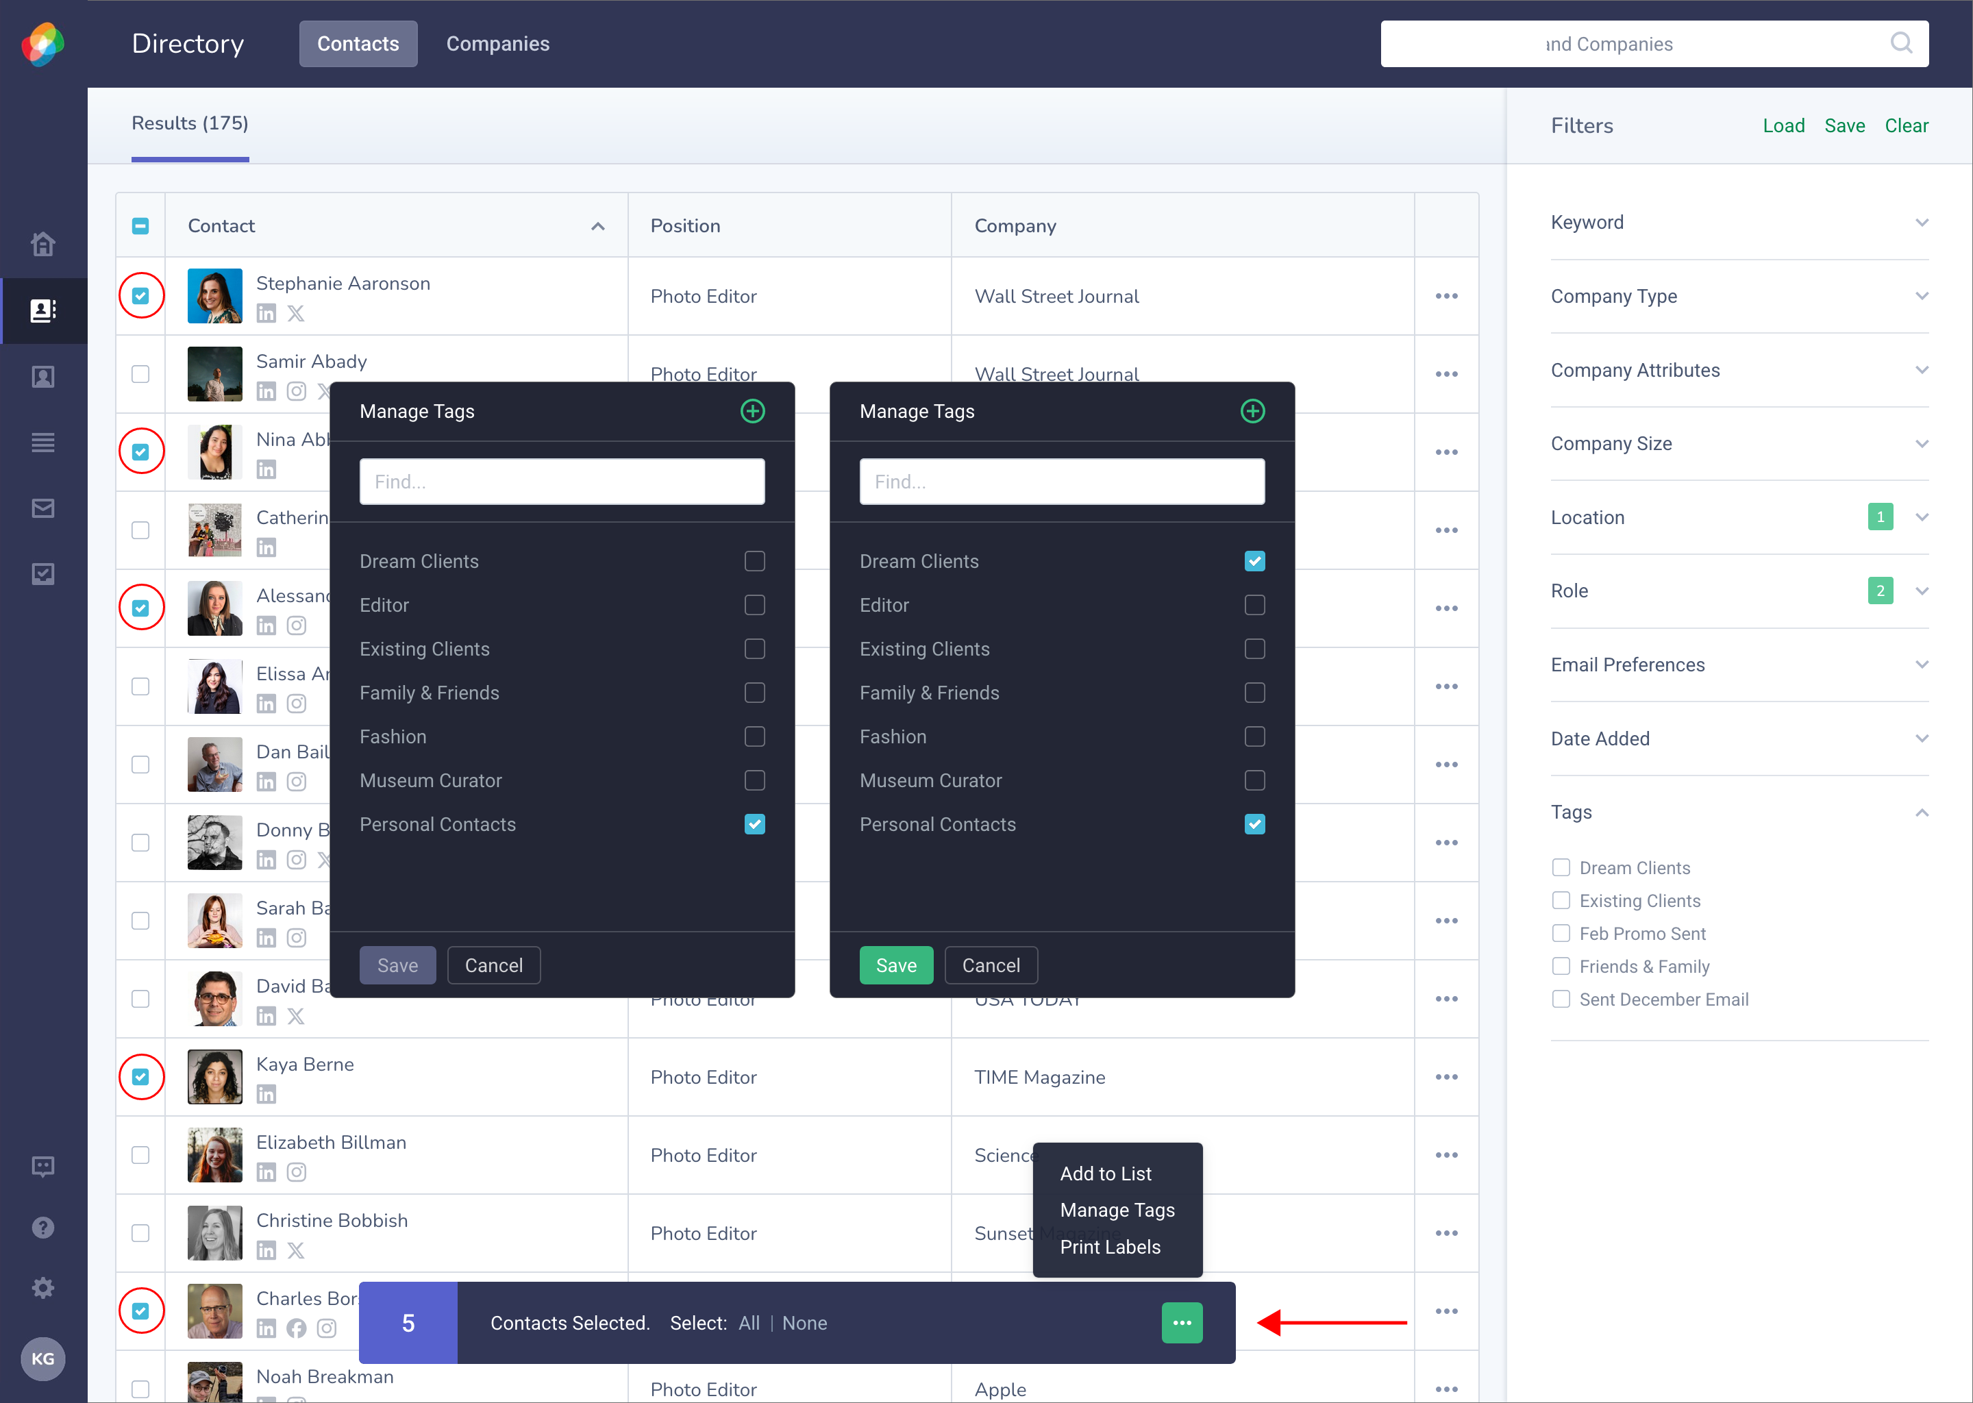This screenshot has width=1973, height=1403.
Task: Toggle the select-all header checkbox
Action: (x=141, y=226)
